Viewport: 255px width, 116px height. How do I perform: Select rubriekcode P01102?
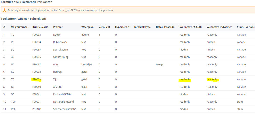(x=37, y=109)
